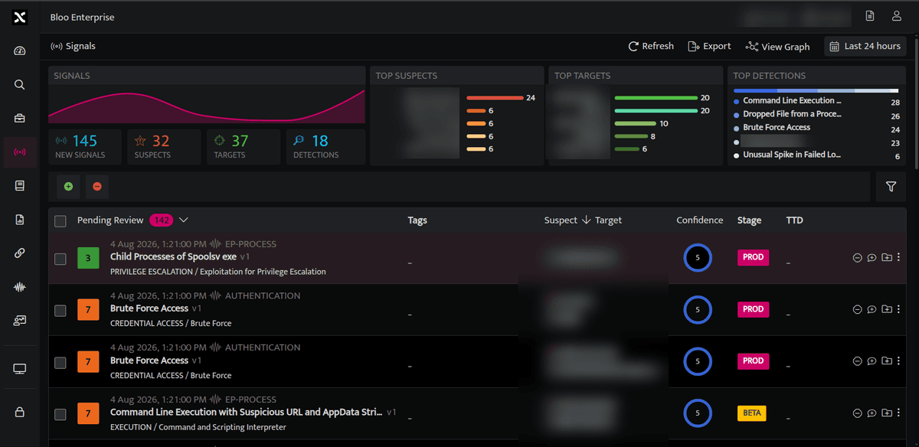
Task: Open user profile icon at top right
Action: pyautogui.click(x=897, y=16)
